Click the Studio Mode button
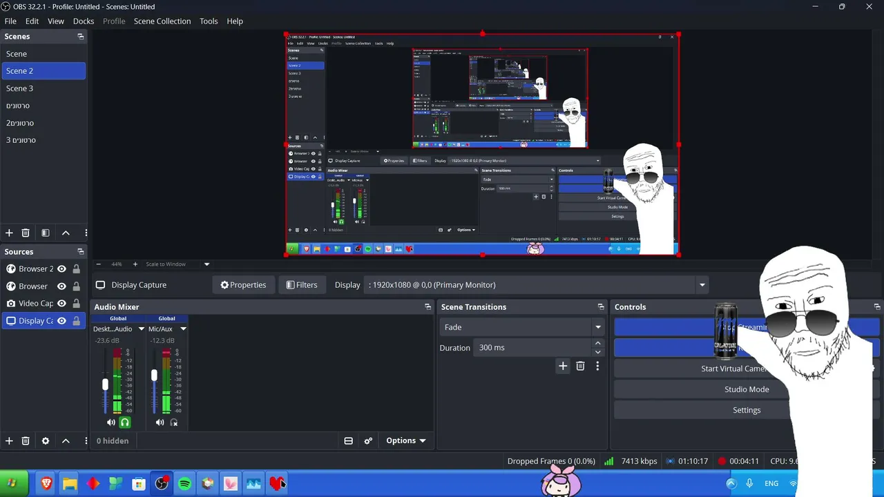This screenshot has height=497, width=884. pos(747,389)
